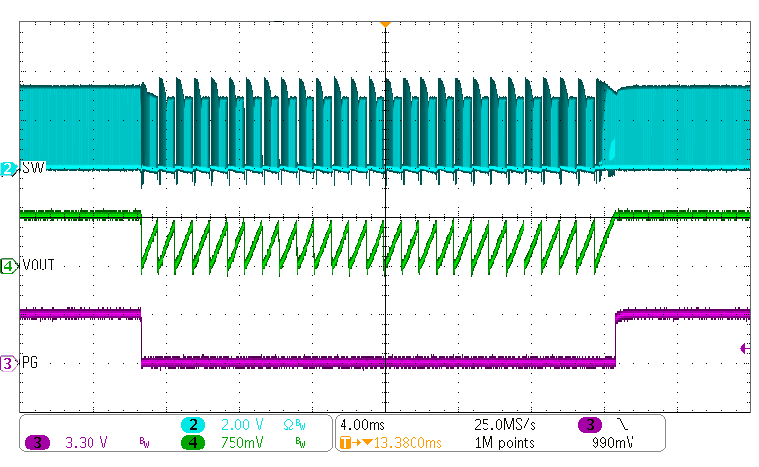Select the magenta channel 3 badge beside 3.30 V
Screen dimensions: 759x467
(x=38, y=443)
